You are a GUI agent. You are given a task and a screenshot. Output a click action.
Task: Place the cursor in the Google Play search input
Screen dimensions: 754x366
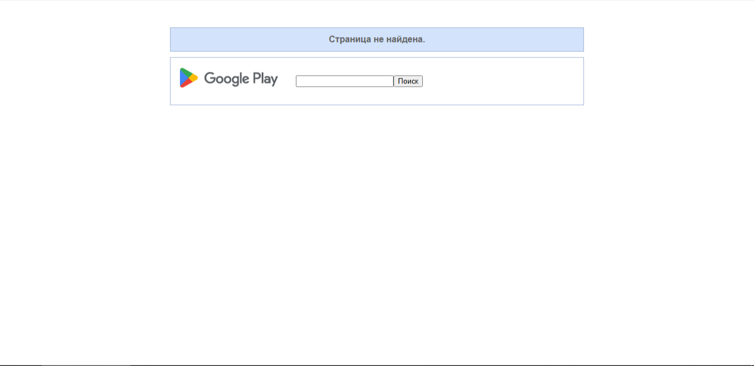(x=344, y=81)
